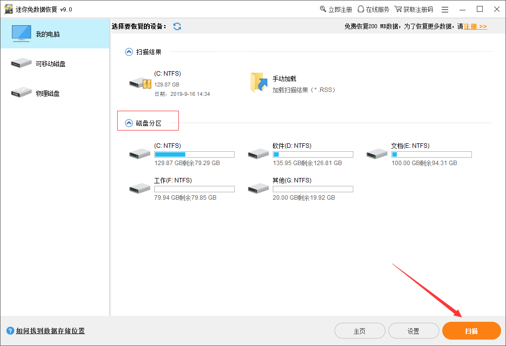506x346 pixels.
Task: Click the 主页 button
Action: click(x=360, y=331)
